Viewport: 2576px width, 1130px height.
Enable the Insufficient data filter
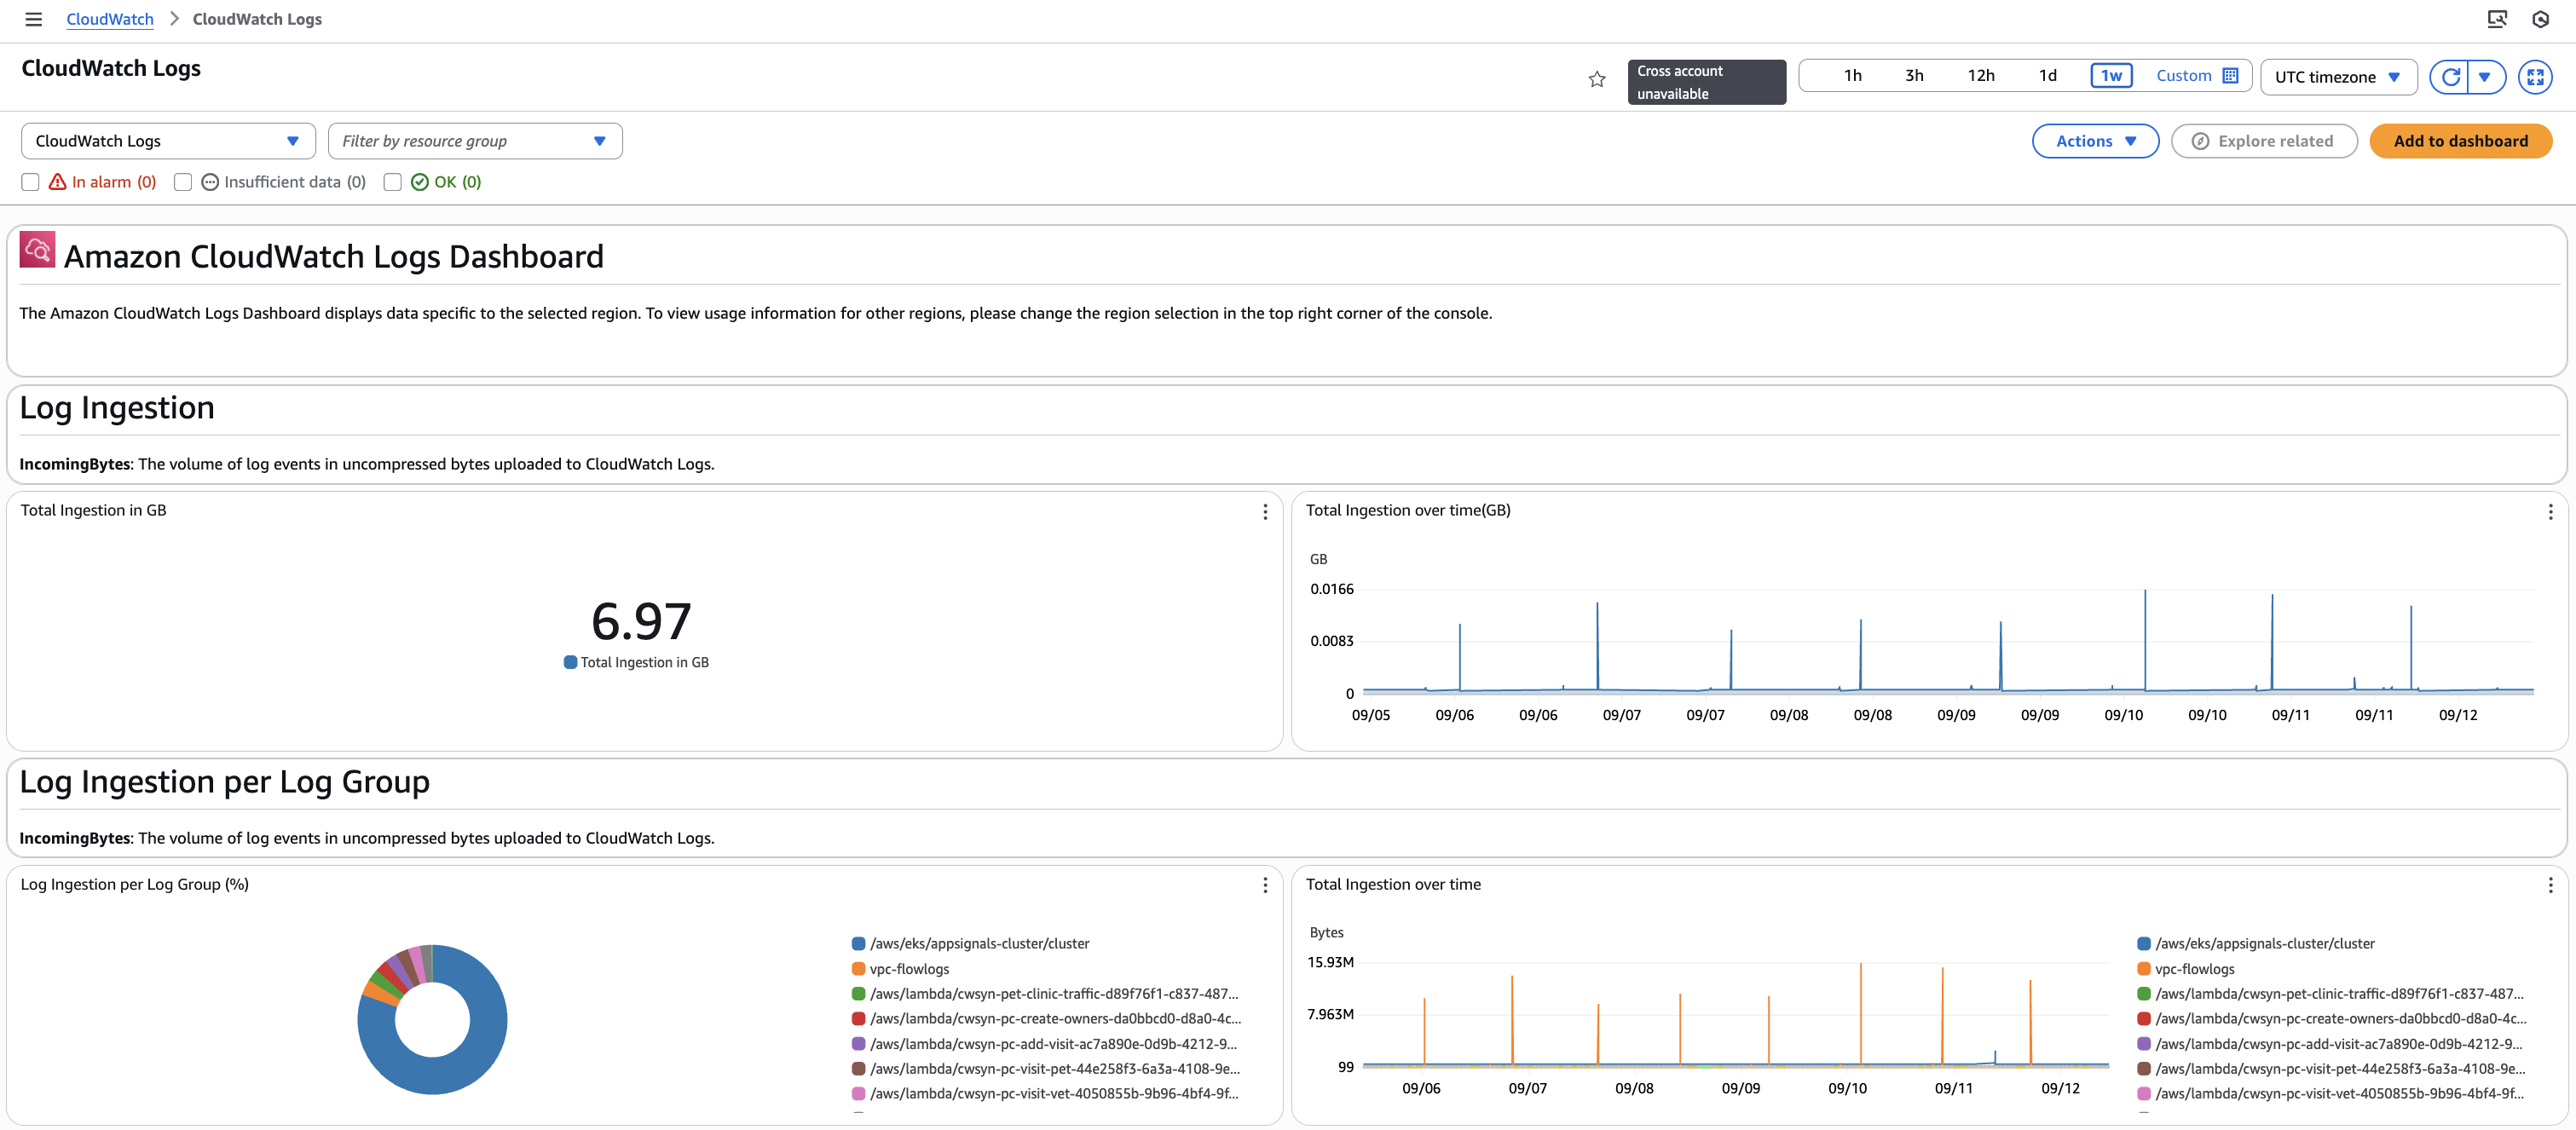point(182,181)
